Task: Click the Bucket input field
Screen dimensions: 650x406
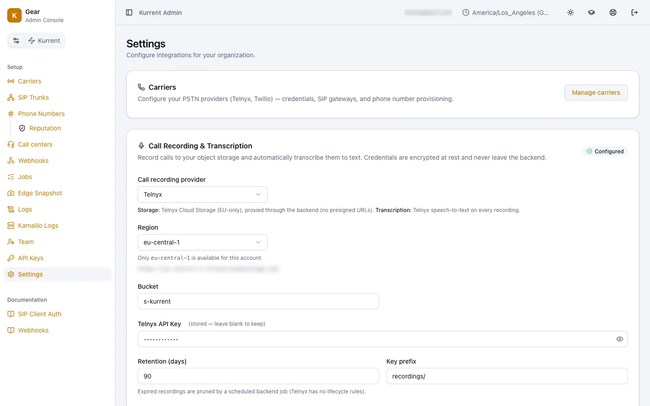Action: pyautogui.click(x=258, y=301)
